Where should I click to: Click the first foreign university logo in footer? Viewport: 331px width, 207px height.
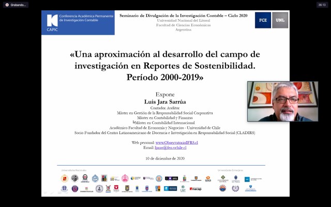pos(223,179)
